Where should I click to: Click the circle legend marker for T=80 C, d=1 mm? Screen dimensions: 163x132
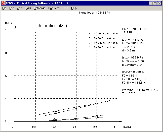click(90, 47)
